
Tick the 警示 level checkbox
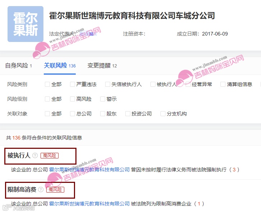103,99
